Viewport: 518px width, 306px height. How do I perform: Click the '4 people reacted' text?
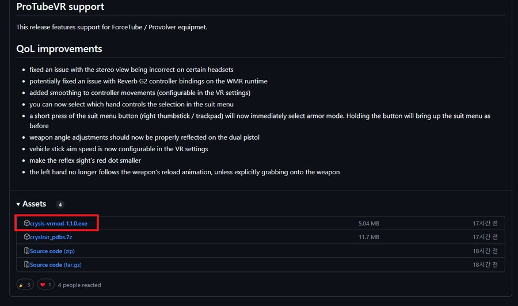[x=79, y=285]
